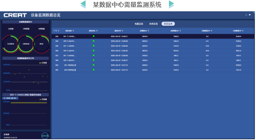Select the 202 7-6AH13 device name
Screen dimensions: 256x140
(69, 60)
